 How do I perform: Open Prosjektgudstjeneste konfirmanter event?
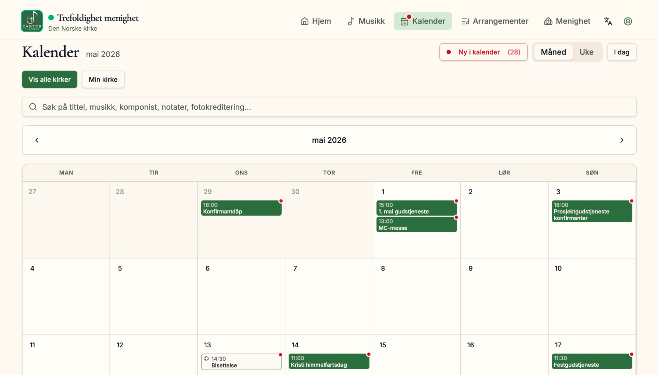(x=592, y=211)
